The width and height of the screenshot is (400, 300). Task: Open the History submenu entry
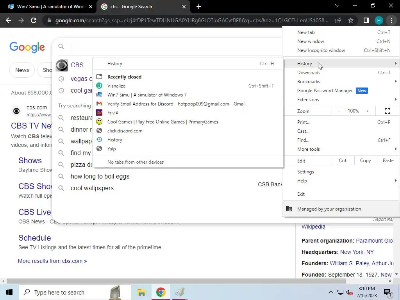341,64
